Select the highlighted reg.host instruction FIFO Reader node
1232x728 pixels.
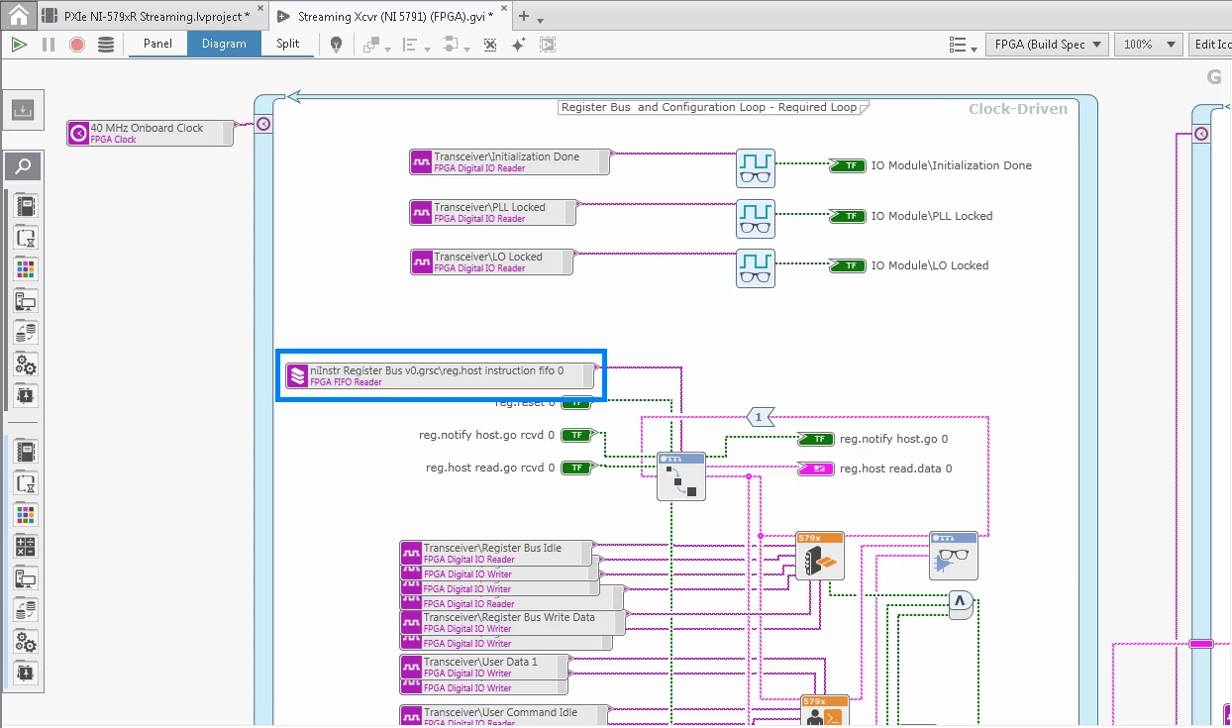(440, 375)
